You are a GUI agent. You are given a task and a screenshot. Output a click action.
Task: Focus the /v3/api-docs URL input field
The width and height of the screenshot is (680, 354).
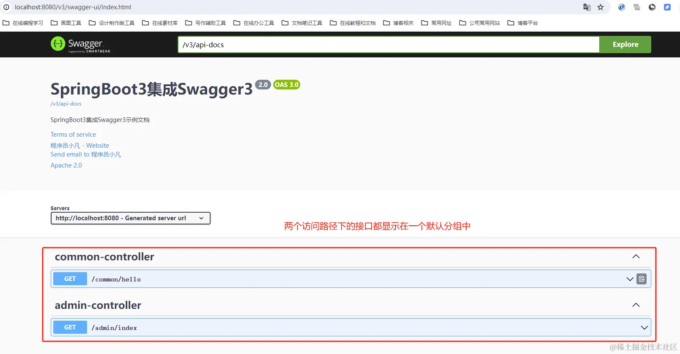[x=389, y=44]
